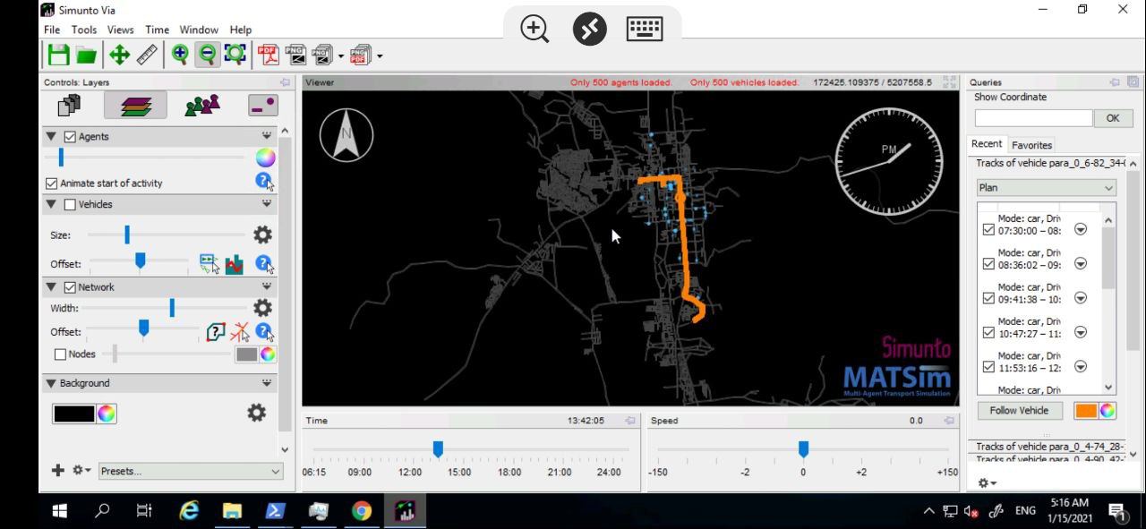Image resolution: width=1146 pixels, height=529 pixels.
Task: Uncheck the 08:36:02 plan leg checkbox
Action: (988, 264)
